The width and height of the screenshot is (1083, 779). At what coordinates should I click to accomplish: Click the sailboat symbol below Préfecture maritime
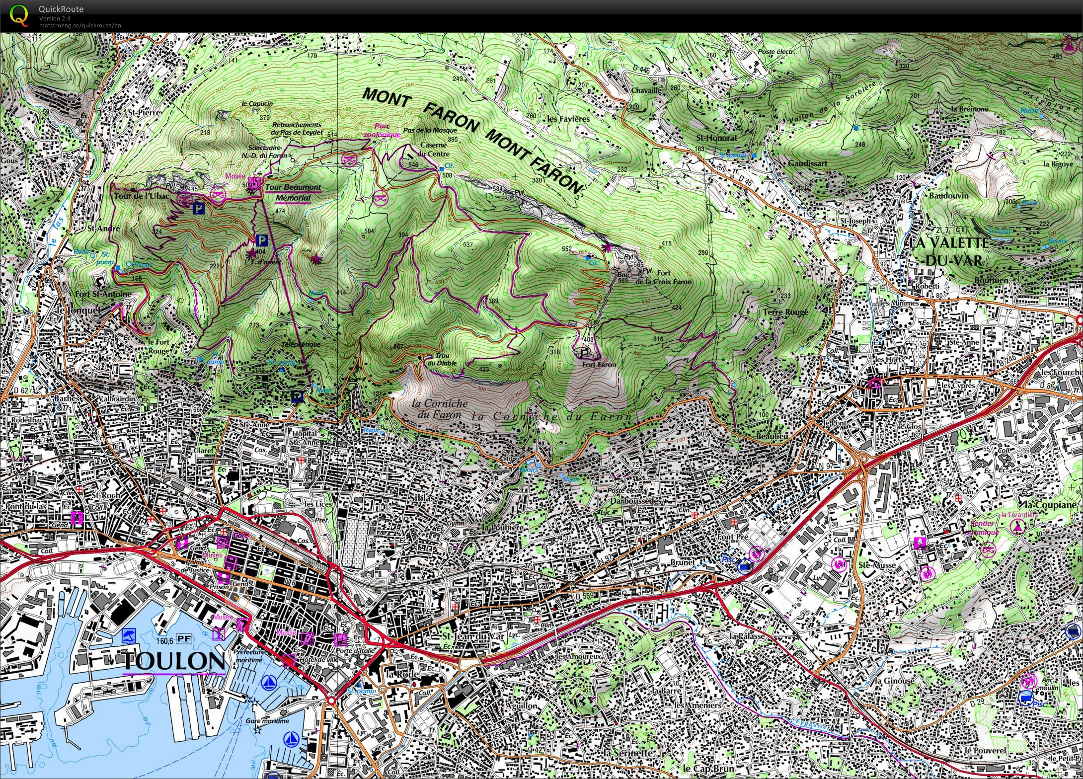(269, 682)
